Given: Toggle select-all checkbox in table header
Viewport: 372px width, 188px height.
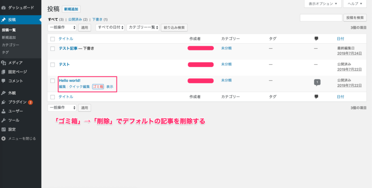Looking at the screenshot, I should [x=53, y=39].
